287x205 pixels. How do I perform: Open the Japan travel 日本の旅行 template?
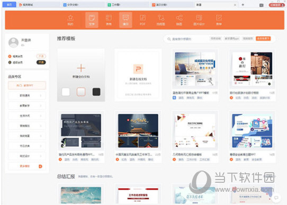point(252,75)
